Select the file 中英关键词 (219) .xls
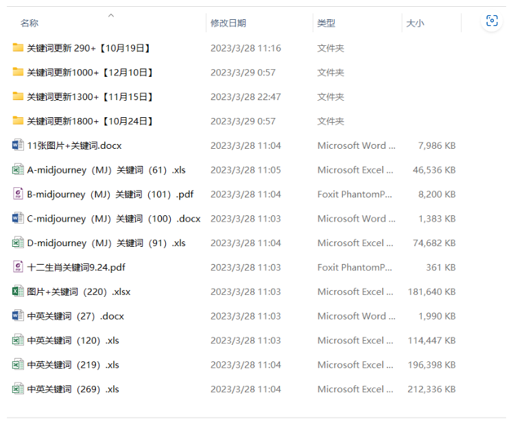 pos(73,365)
